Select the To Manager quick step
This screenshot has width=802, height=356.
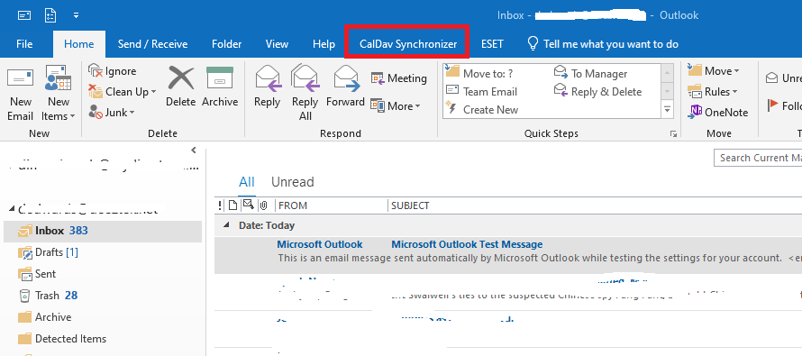coord(591,74)
